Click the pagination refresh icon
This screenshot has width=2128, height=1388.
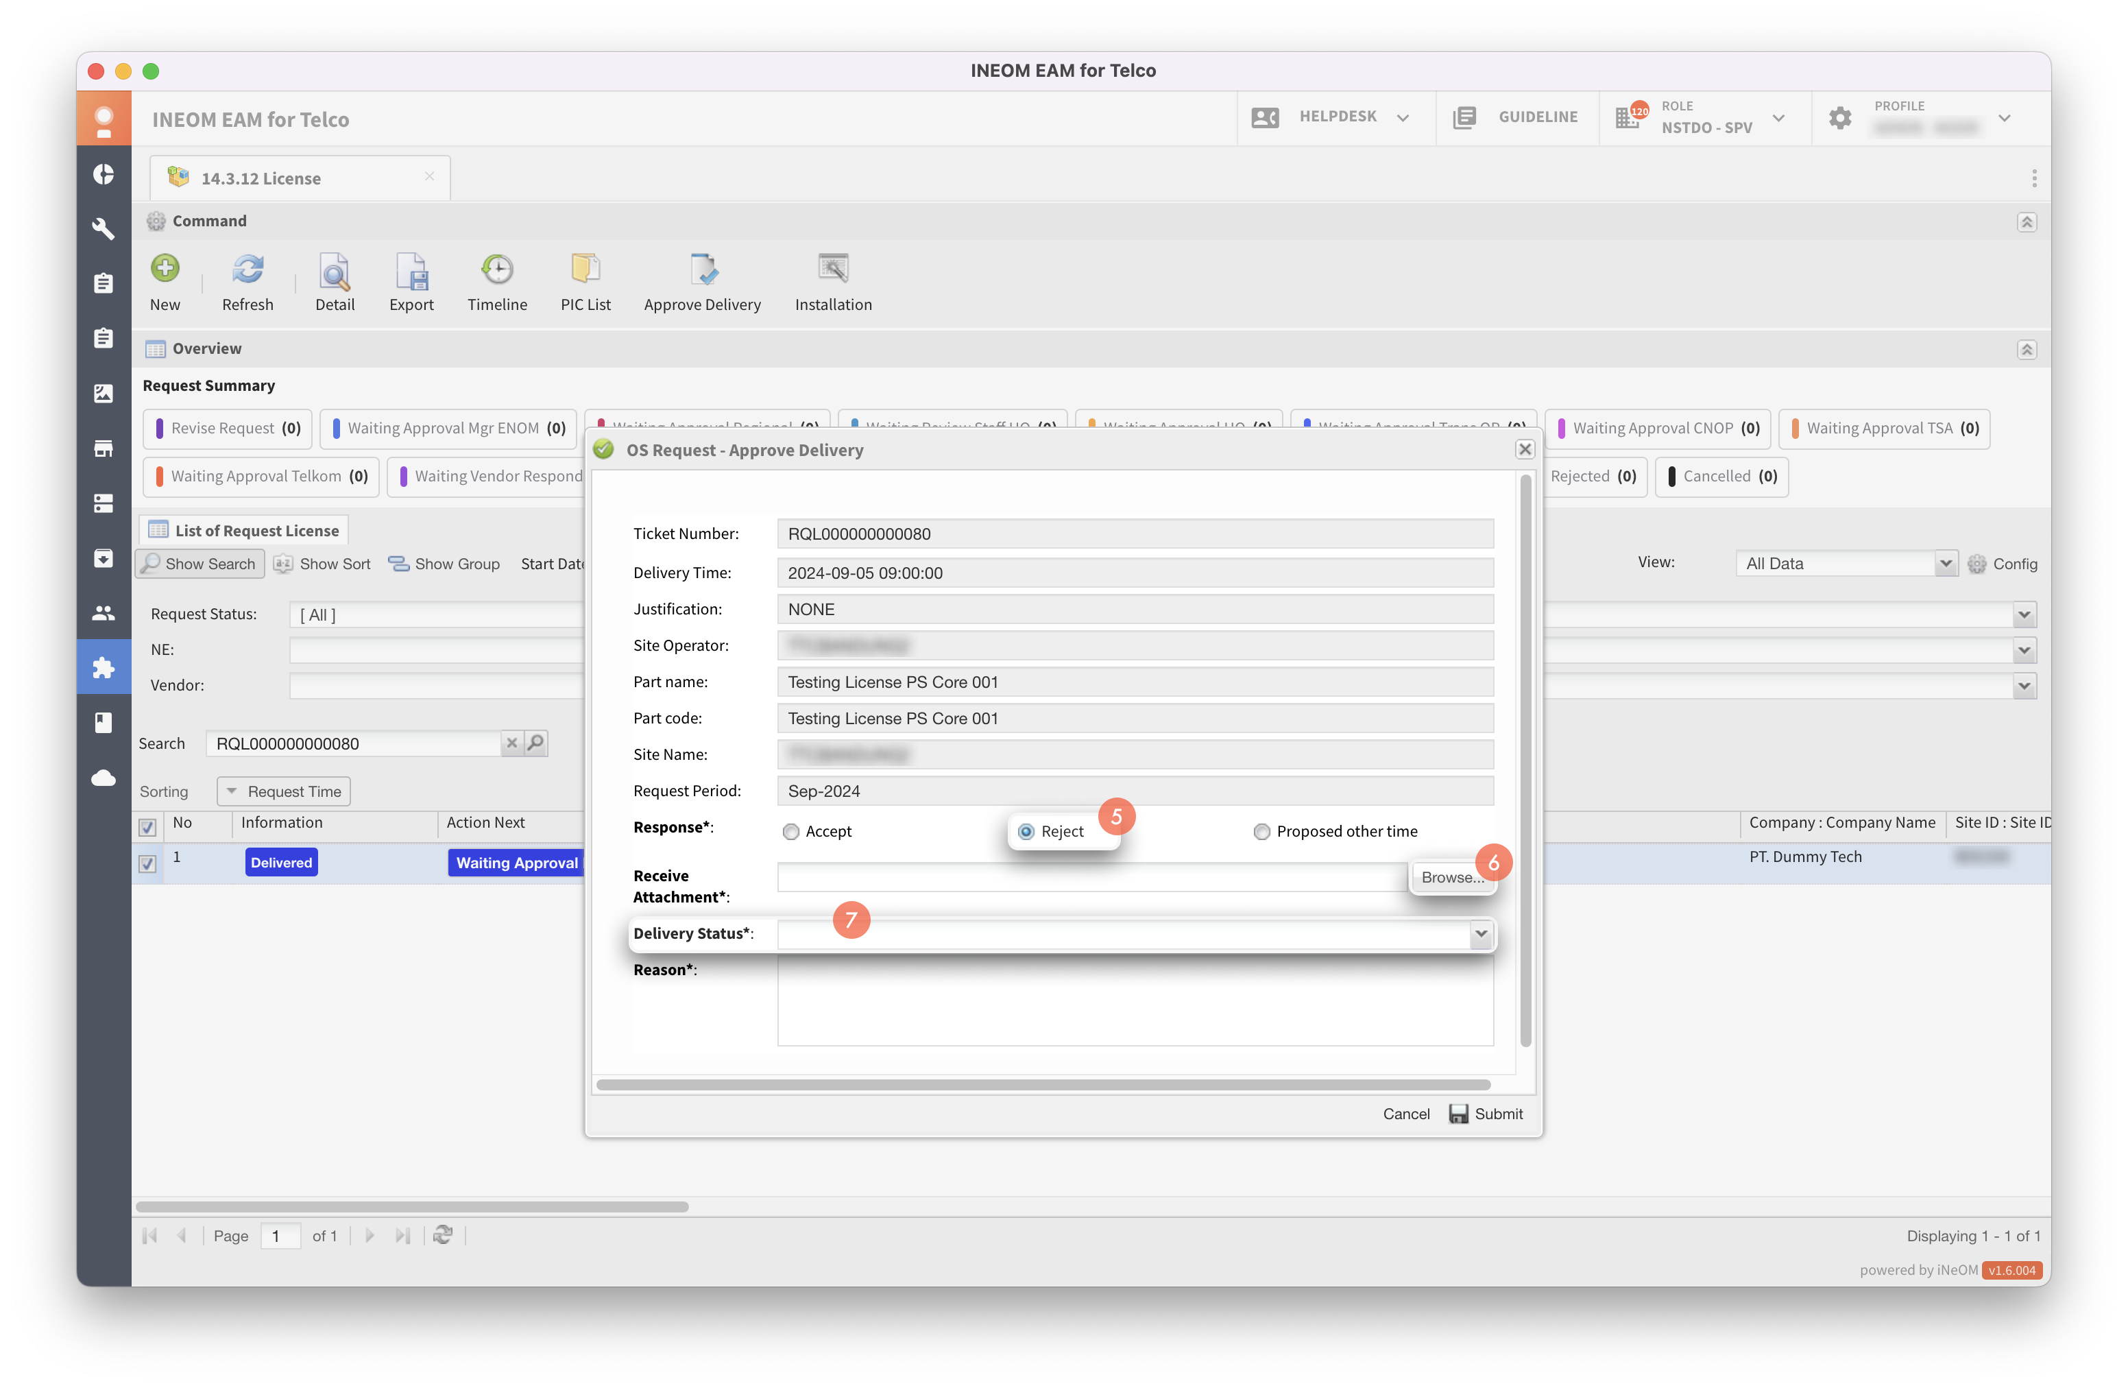(443, 1235)
